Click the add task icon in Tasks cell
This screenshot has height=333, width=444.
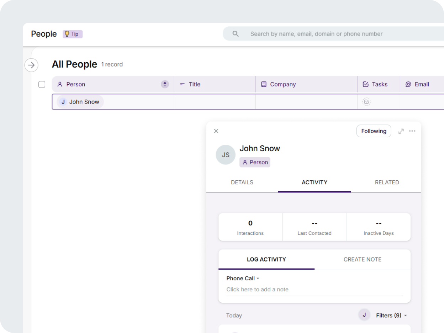366,102
